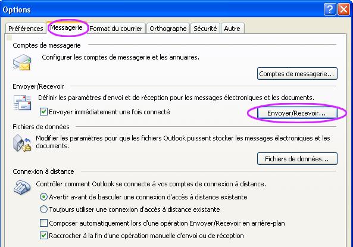Go to the Orthographe tab

168,29
